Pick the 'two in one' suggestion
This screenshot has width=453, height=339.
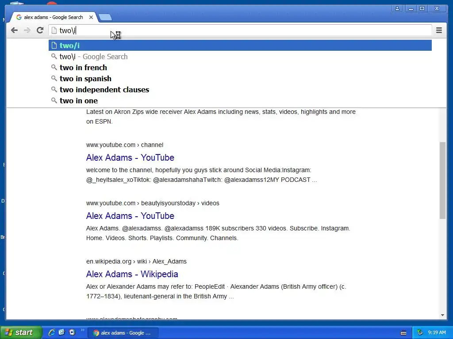click(x=240, y=101)
